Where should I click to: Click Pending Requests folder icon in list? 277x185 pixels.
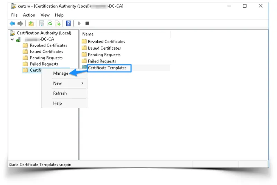click(84, 54)
